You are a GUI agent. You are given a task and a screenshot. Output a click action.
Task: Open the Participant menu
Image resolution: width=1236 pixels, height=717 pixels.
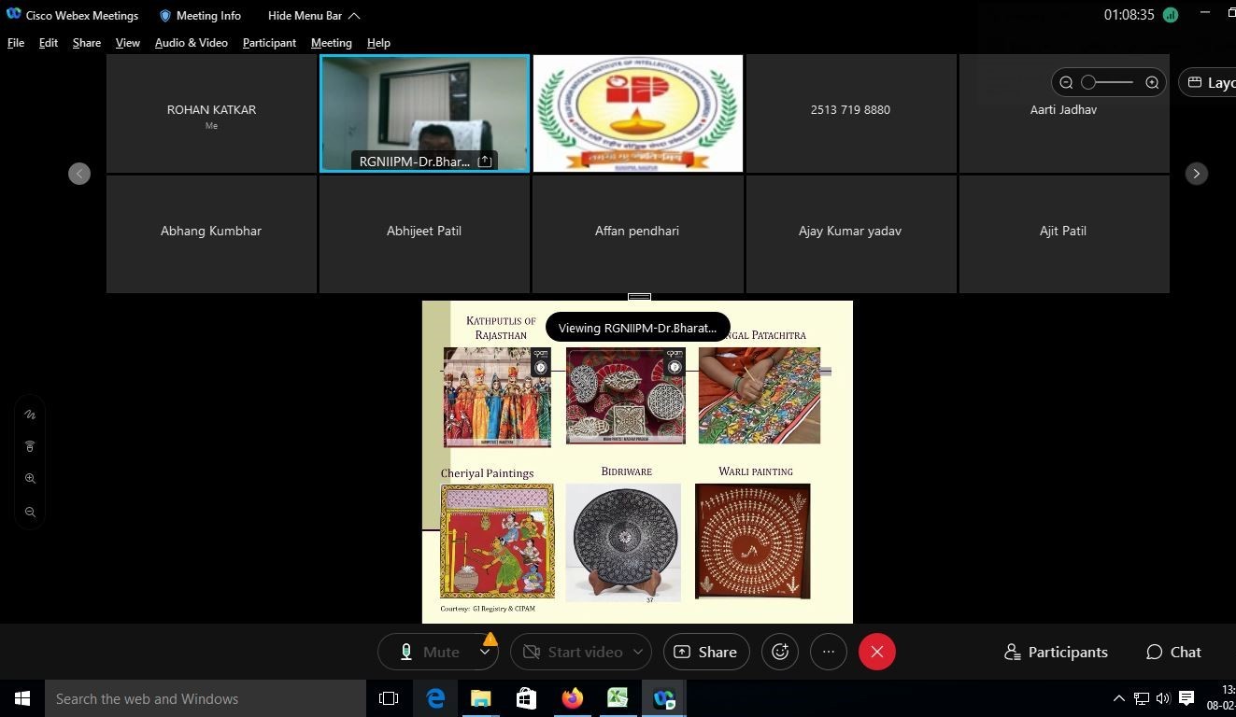coord(269,43)
